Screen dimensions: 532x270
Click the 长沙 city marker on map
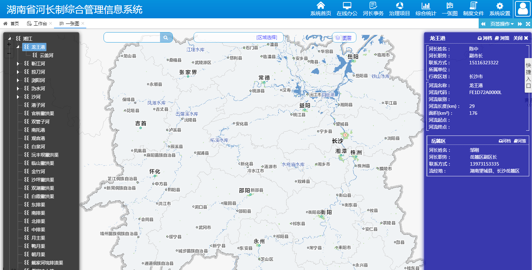click(x=345, y=135)
